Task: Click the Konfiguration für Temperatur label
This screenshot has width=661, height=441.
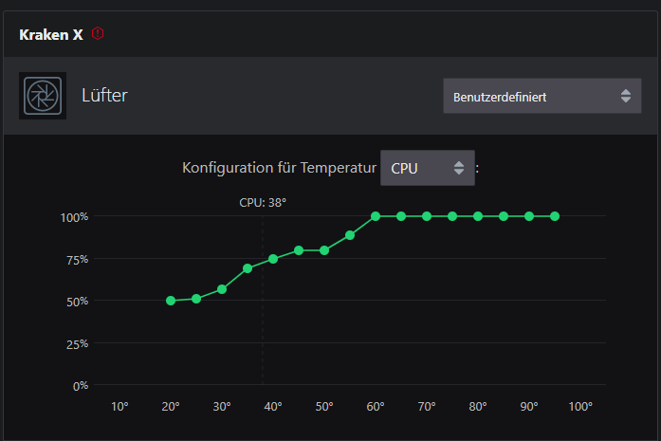Action: (279, 168)
